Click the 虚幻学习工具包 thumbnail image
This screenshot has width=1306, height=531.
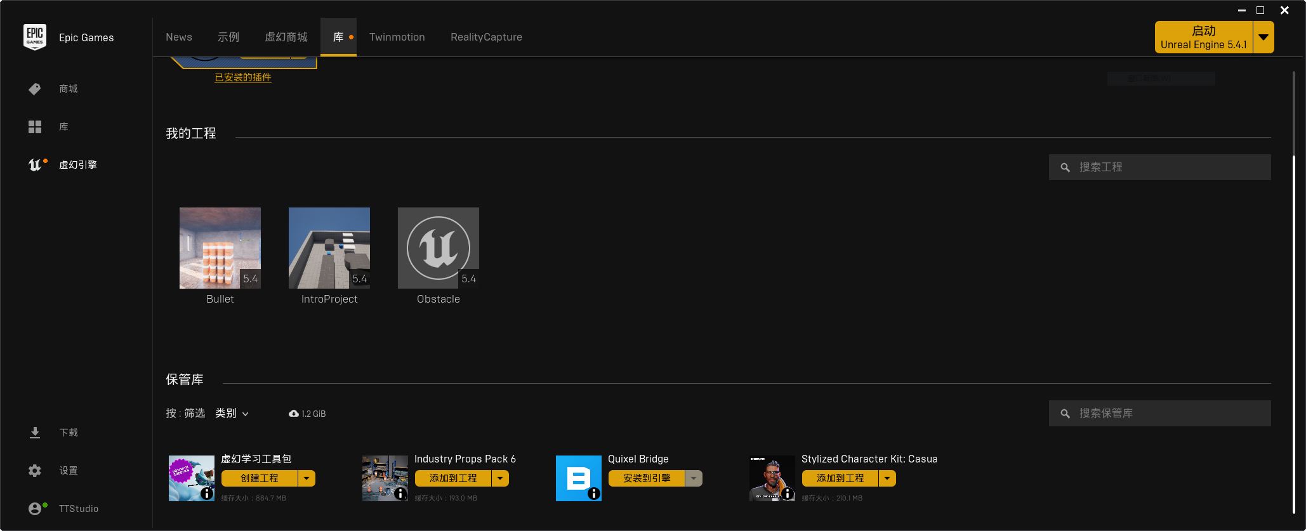click(192, 478)
